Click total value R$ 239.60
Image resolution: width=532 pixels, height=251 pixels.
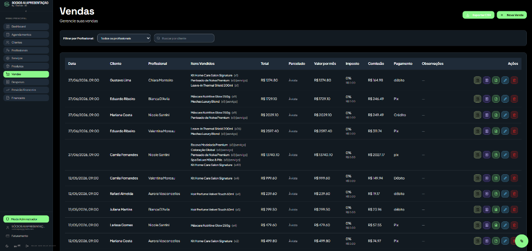[x=270, y=194]
